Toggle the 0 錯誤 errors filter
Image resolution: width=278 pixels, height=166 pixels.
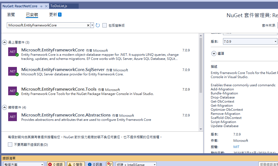coord(56,164)
